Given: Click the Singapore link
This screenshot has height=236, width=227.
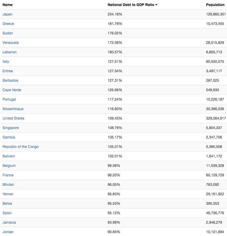Looking at the screenshot, I should point(11,128).
